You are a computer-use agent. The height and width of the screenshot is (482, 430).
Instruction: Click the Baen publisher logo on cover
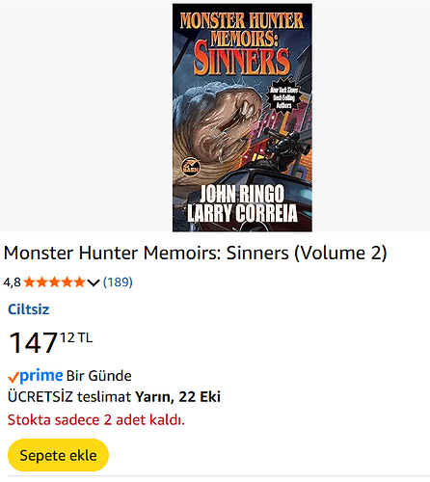click(190, 167)
